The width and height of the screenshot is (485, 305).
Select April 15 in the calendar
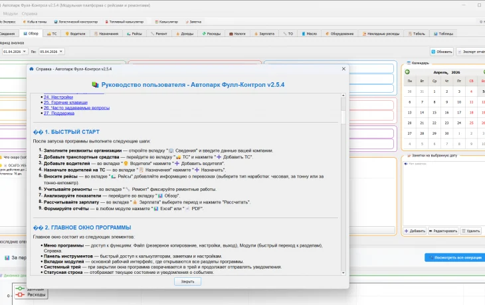coord(435,112)
